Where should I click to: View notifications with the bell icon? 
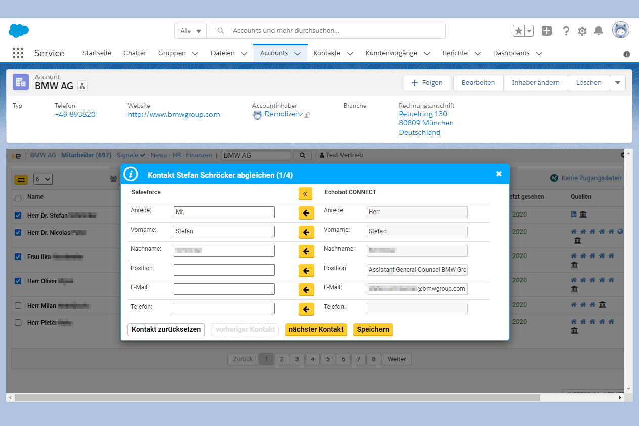(599, 31)
